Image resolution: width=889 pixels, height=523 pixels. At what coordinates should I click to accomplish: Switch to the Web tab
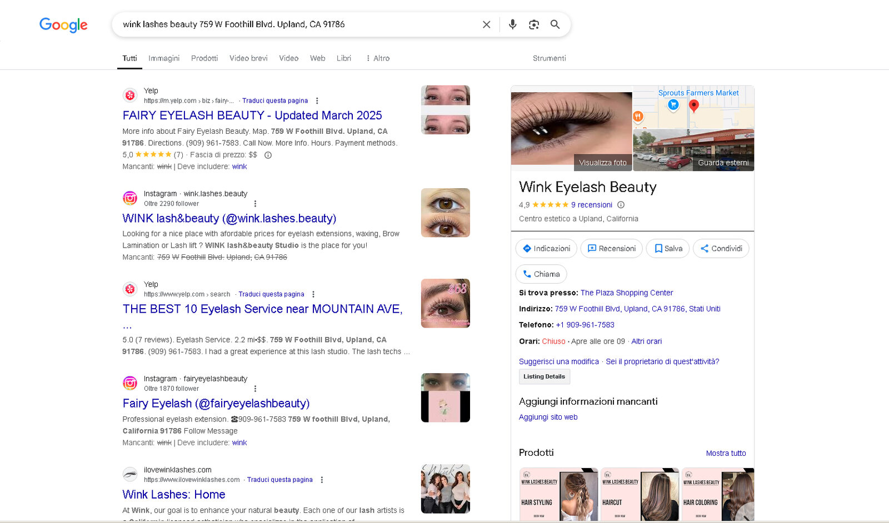[317, 58]
